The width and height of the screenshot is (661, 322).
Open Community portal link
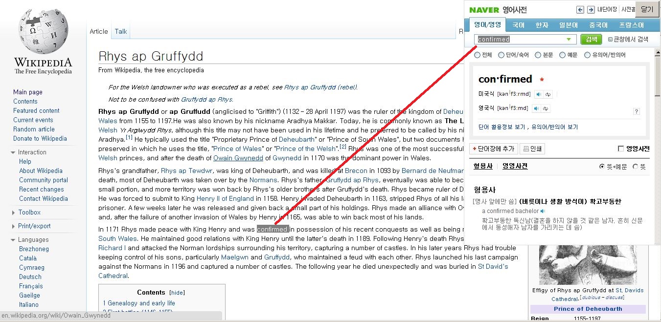tap(44, 180)
